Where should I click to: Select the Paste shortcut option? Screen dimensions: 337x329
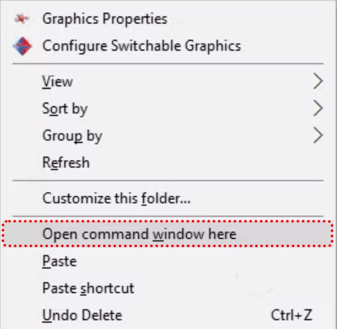(88, 288)
